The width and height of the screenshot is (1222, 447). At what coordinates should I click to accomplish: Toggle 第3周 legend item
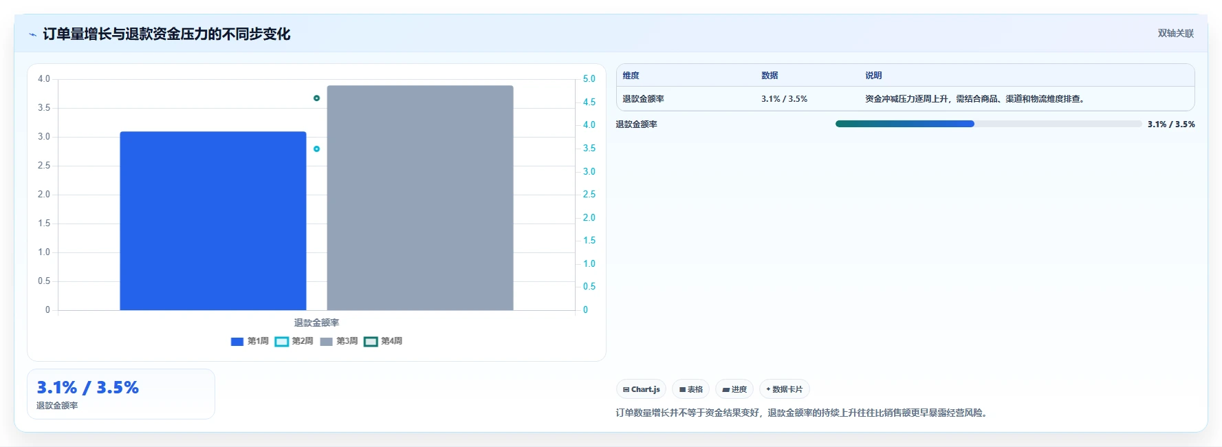338,341
